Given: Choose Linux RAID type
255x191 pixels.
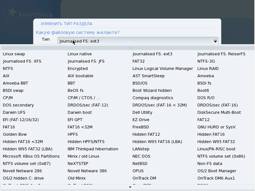Looking at the screenshot, I should pyautogui.click(x=208, y=68).
